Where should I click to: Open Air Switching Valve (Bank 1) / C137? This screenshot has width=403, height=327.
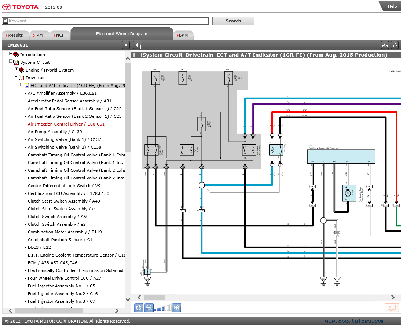pos(63,139)
